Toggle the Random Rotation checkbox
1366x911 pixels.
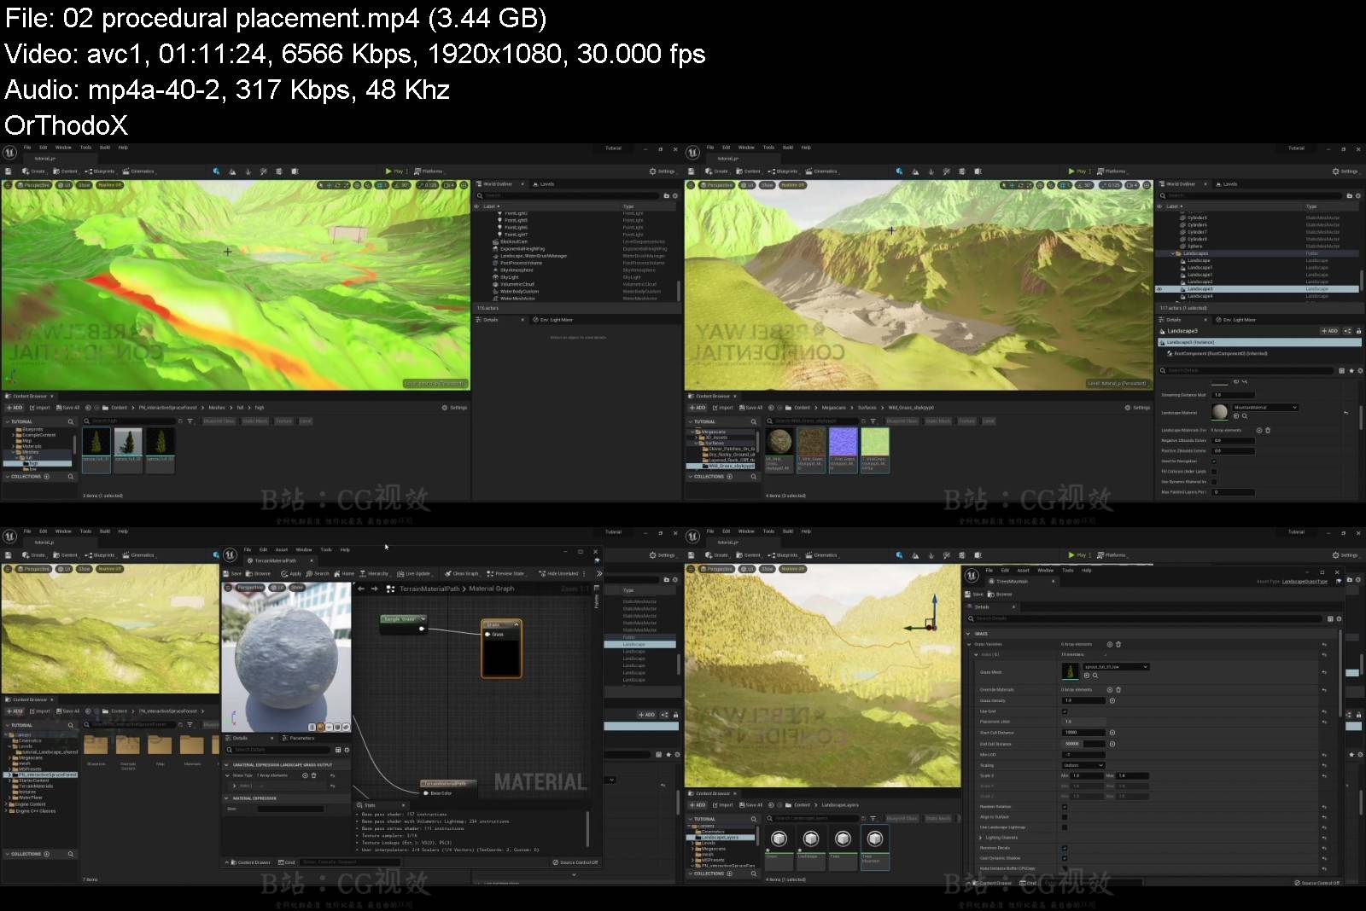(1065, 807)
